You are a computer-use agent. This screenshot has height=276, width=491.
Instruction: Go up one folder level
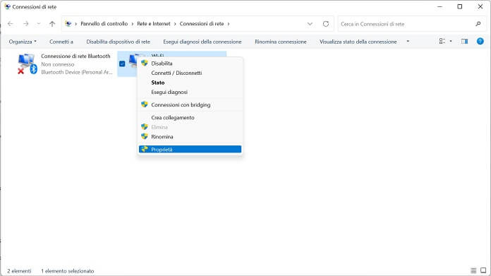pos(52,24)
